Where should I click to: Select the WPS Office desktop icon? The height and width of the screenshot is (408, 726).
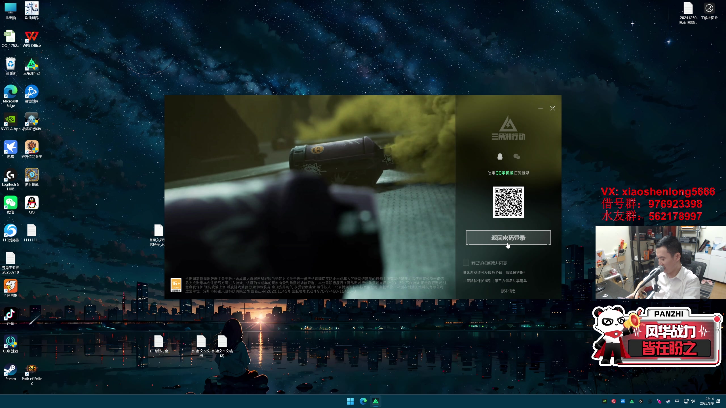[31, 39]
